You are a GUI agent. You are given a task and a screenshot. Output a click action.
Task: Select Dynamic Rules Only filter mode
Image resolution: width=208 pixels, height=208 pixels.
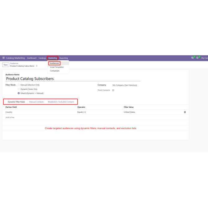(19, 89)
